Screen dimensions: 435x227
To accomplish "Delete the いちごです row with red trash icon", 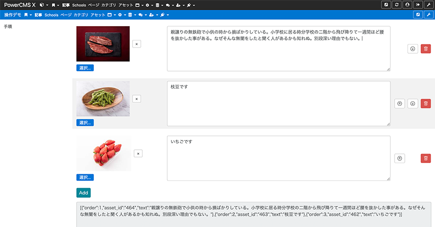I will [426, 158].
